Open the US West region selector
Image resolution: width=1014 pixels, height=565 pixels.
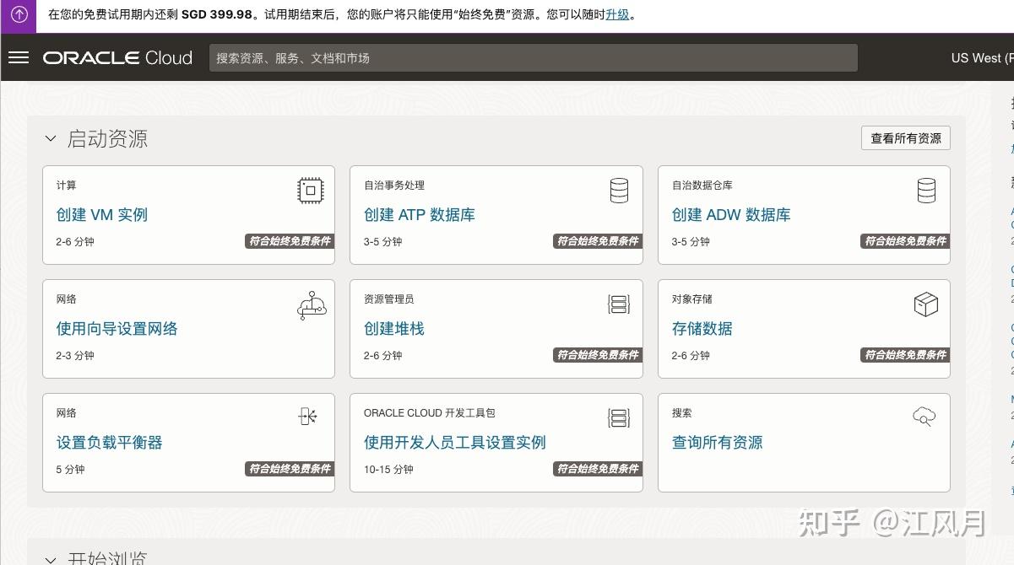[983, 58]
